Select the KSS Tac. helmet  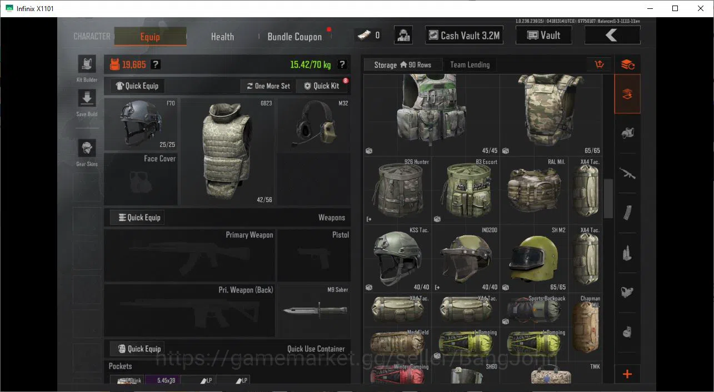[x=398, y=259]
